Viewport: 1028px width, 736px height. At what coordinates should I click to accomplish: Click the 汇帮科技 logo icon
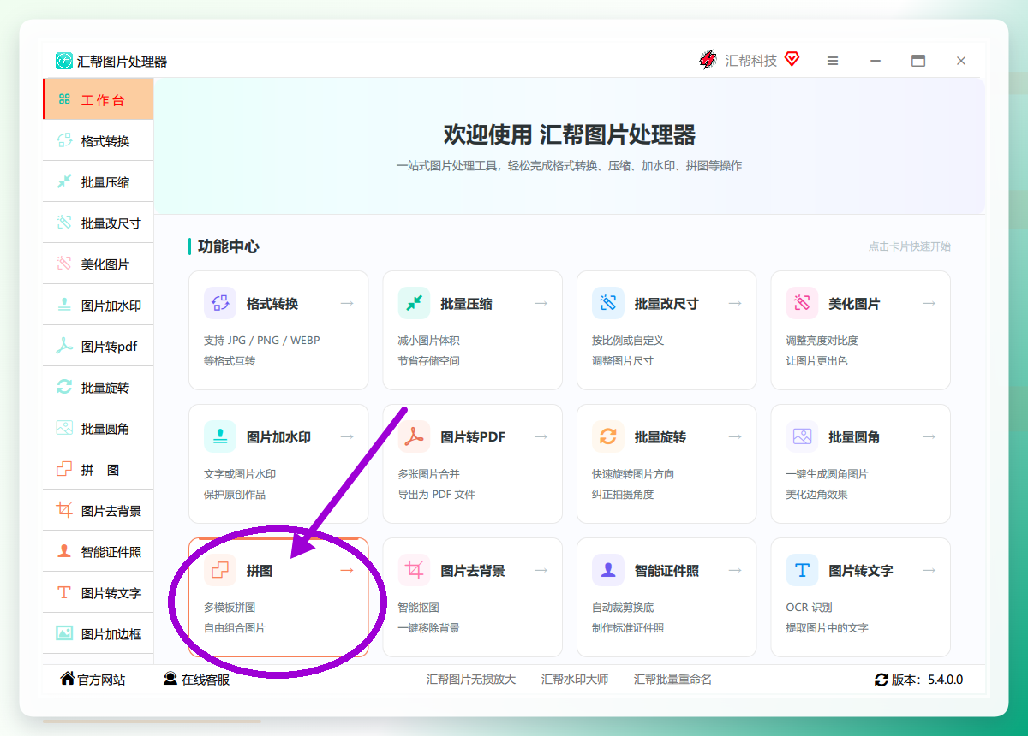click(708, 60)
